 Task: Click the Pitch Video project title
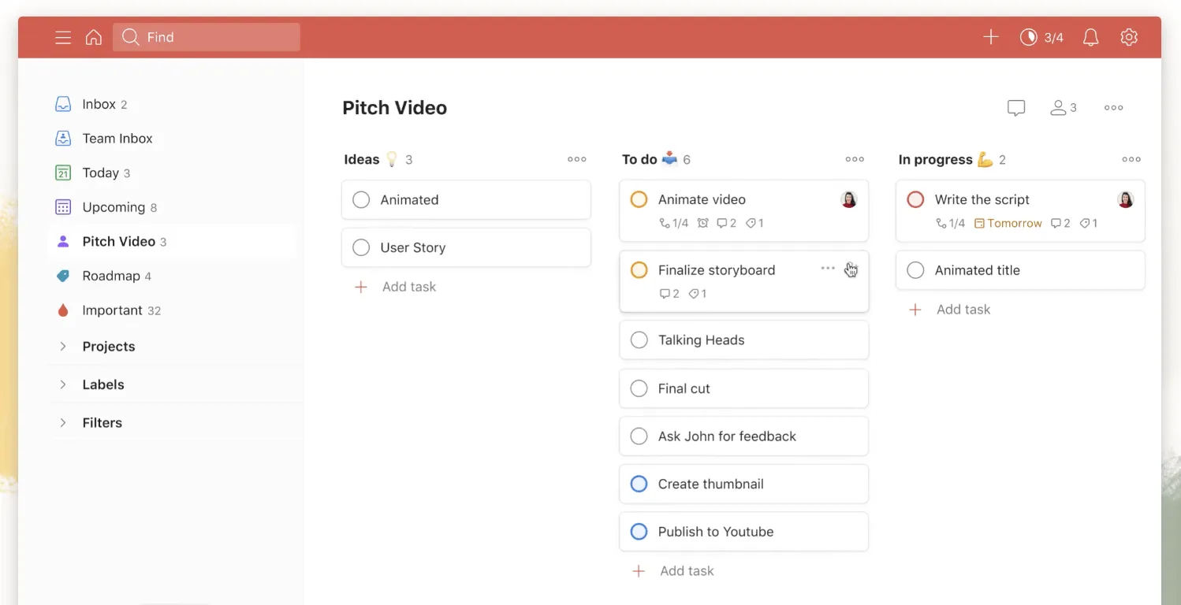(x=395, y=108)
